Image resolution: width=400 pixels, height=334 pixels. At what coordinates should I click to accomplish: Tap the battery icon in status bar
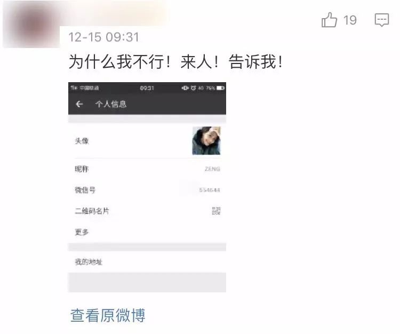(x=220, y=88)
